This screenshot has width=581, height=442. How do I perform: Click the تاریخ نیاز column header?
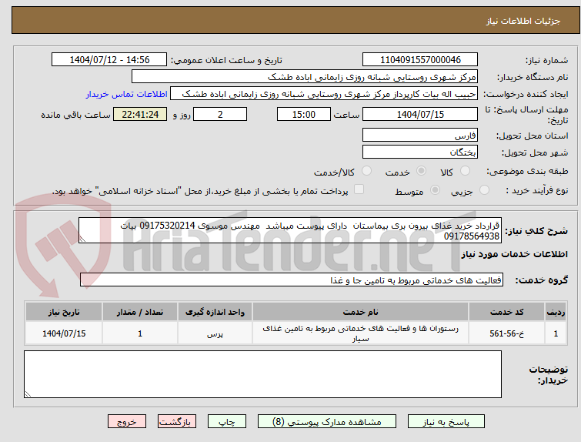64,312
